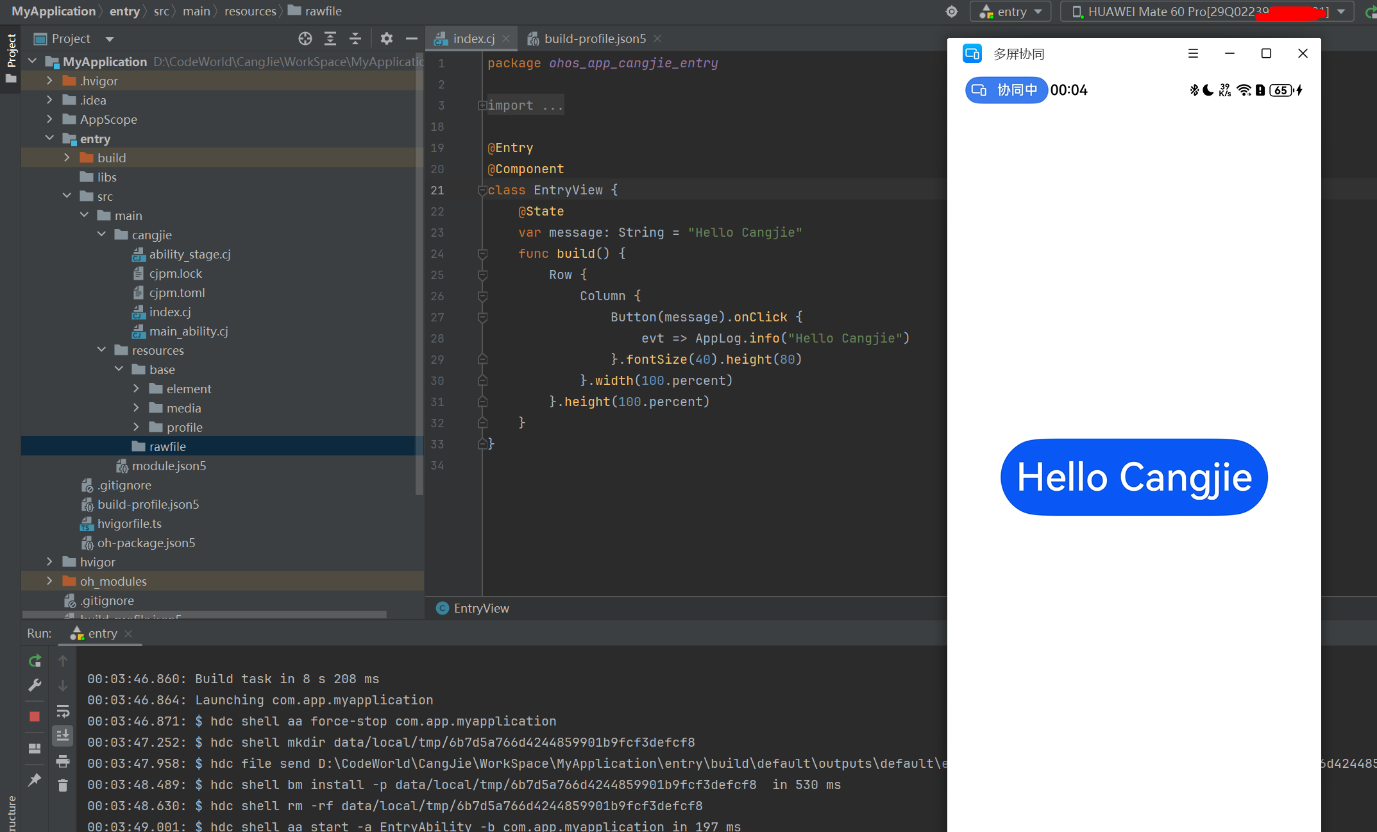Image resolution: width=1377 pixels, height=832 pixels.
Task: Click the Print icon in Run panel
Action: pyautogui.click(x=62, y=761)
